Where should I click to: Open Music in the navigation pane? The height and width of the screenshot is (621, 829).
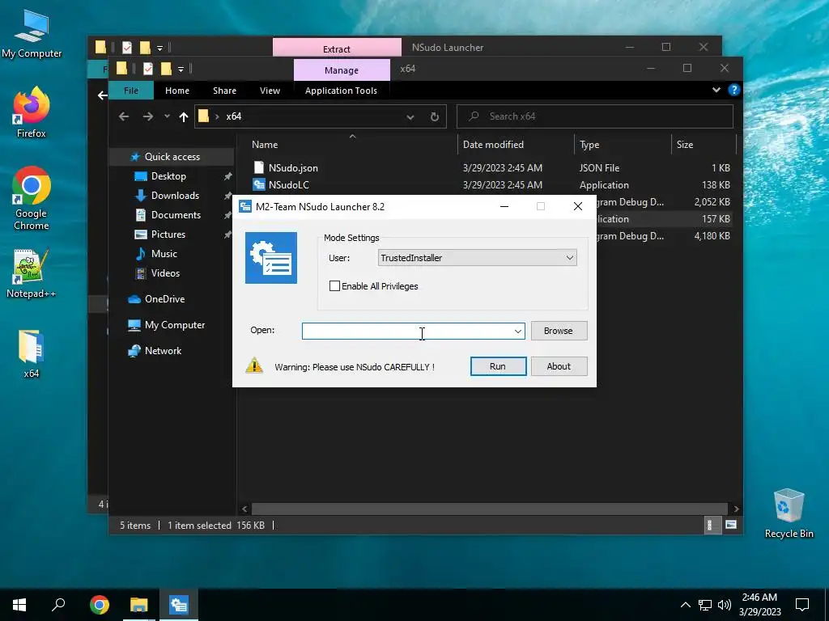(164, 253)
